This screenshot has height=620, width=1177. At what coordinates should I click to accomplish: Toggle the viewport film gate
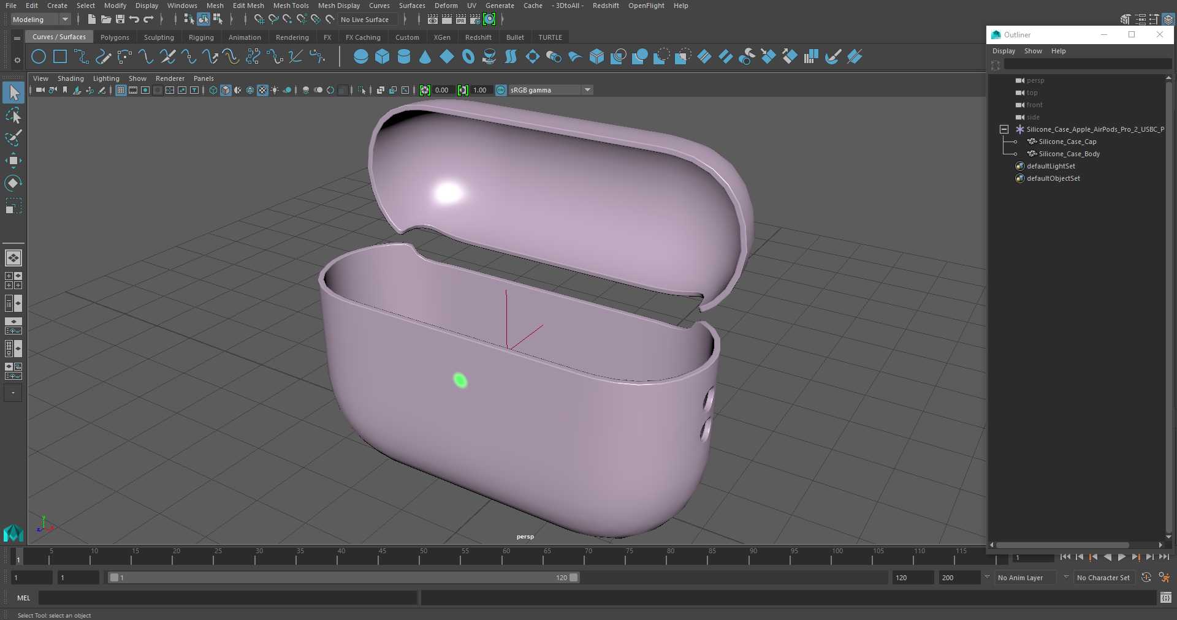pyautogui.click(x=133, y=90)
